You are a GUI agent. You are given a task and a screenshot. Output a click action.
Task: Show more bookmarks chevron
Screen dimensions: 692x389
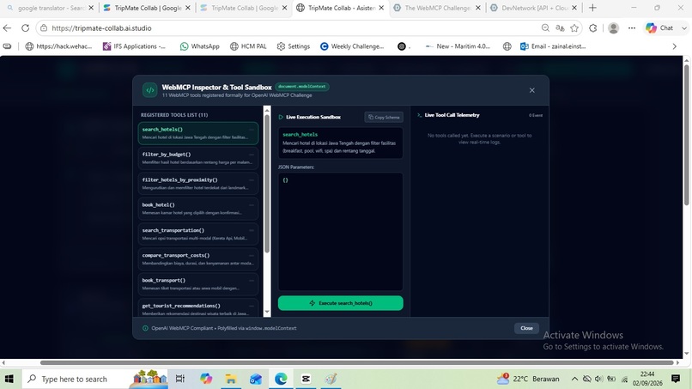click(674, 46)
